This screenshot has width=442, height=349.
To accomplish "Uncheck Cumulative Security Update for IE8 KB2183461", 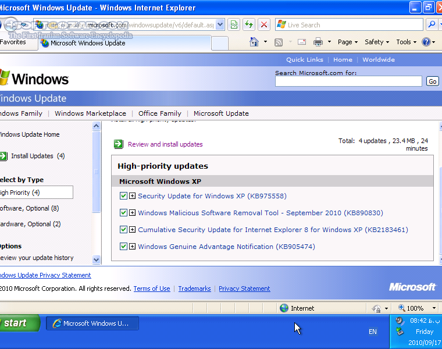I will (123, 230).
